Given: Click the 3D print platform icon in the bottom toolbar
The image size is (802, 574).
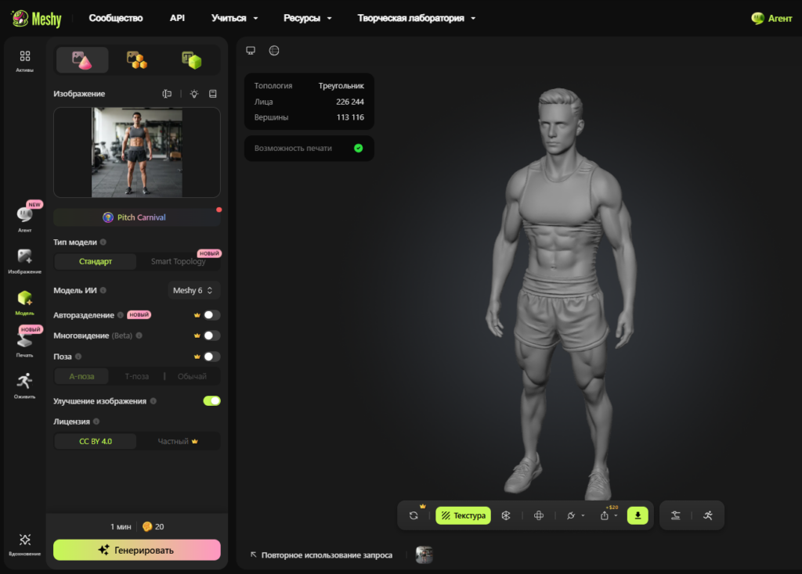Looking at the screenshot, I should click(x=676, y=516).
